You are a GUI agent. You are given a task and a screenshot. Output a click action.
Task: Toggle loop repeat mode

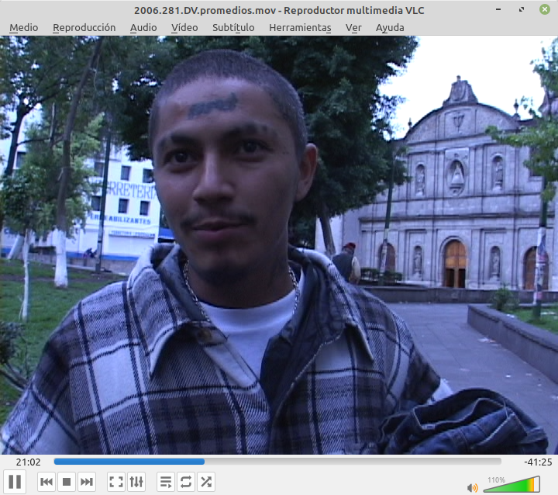[186, 482]
